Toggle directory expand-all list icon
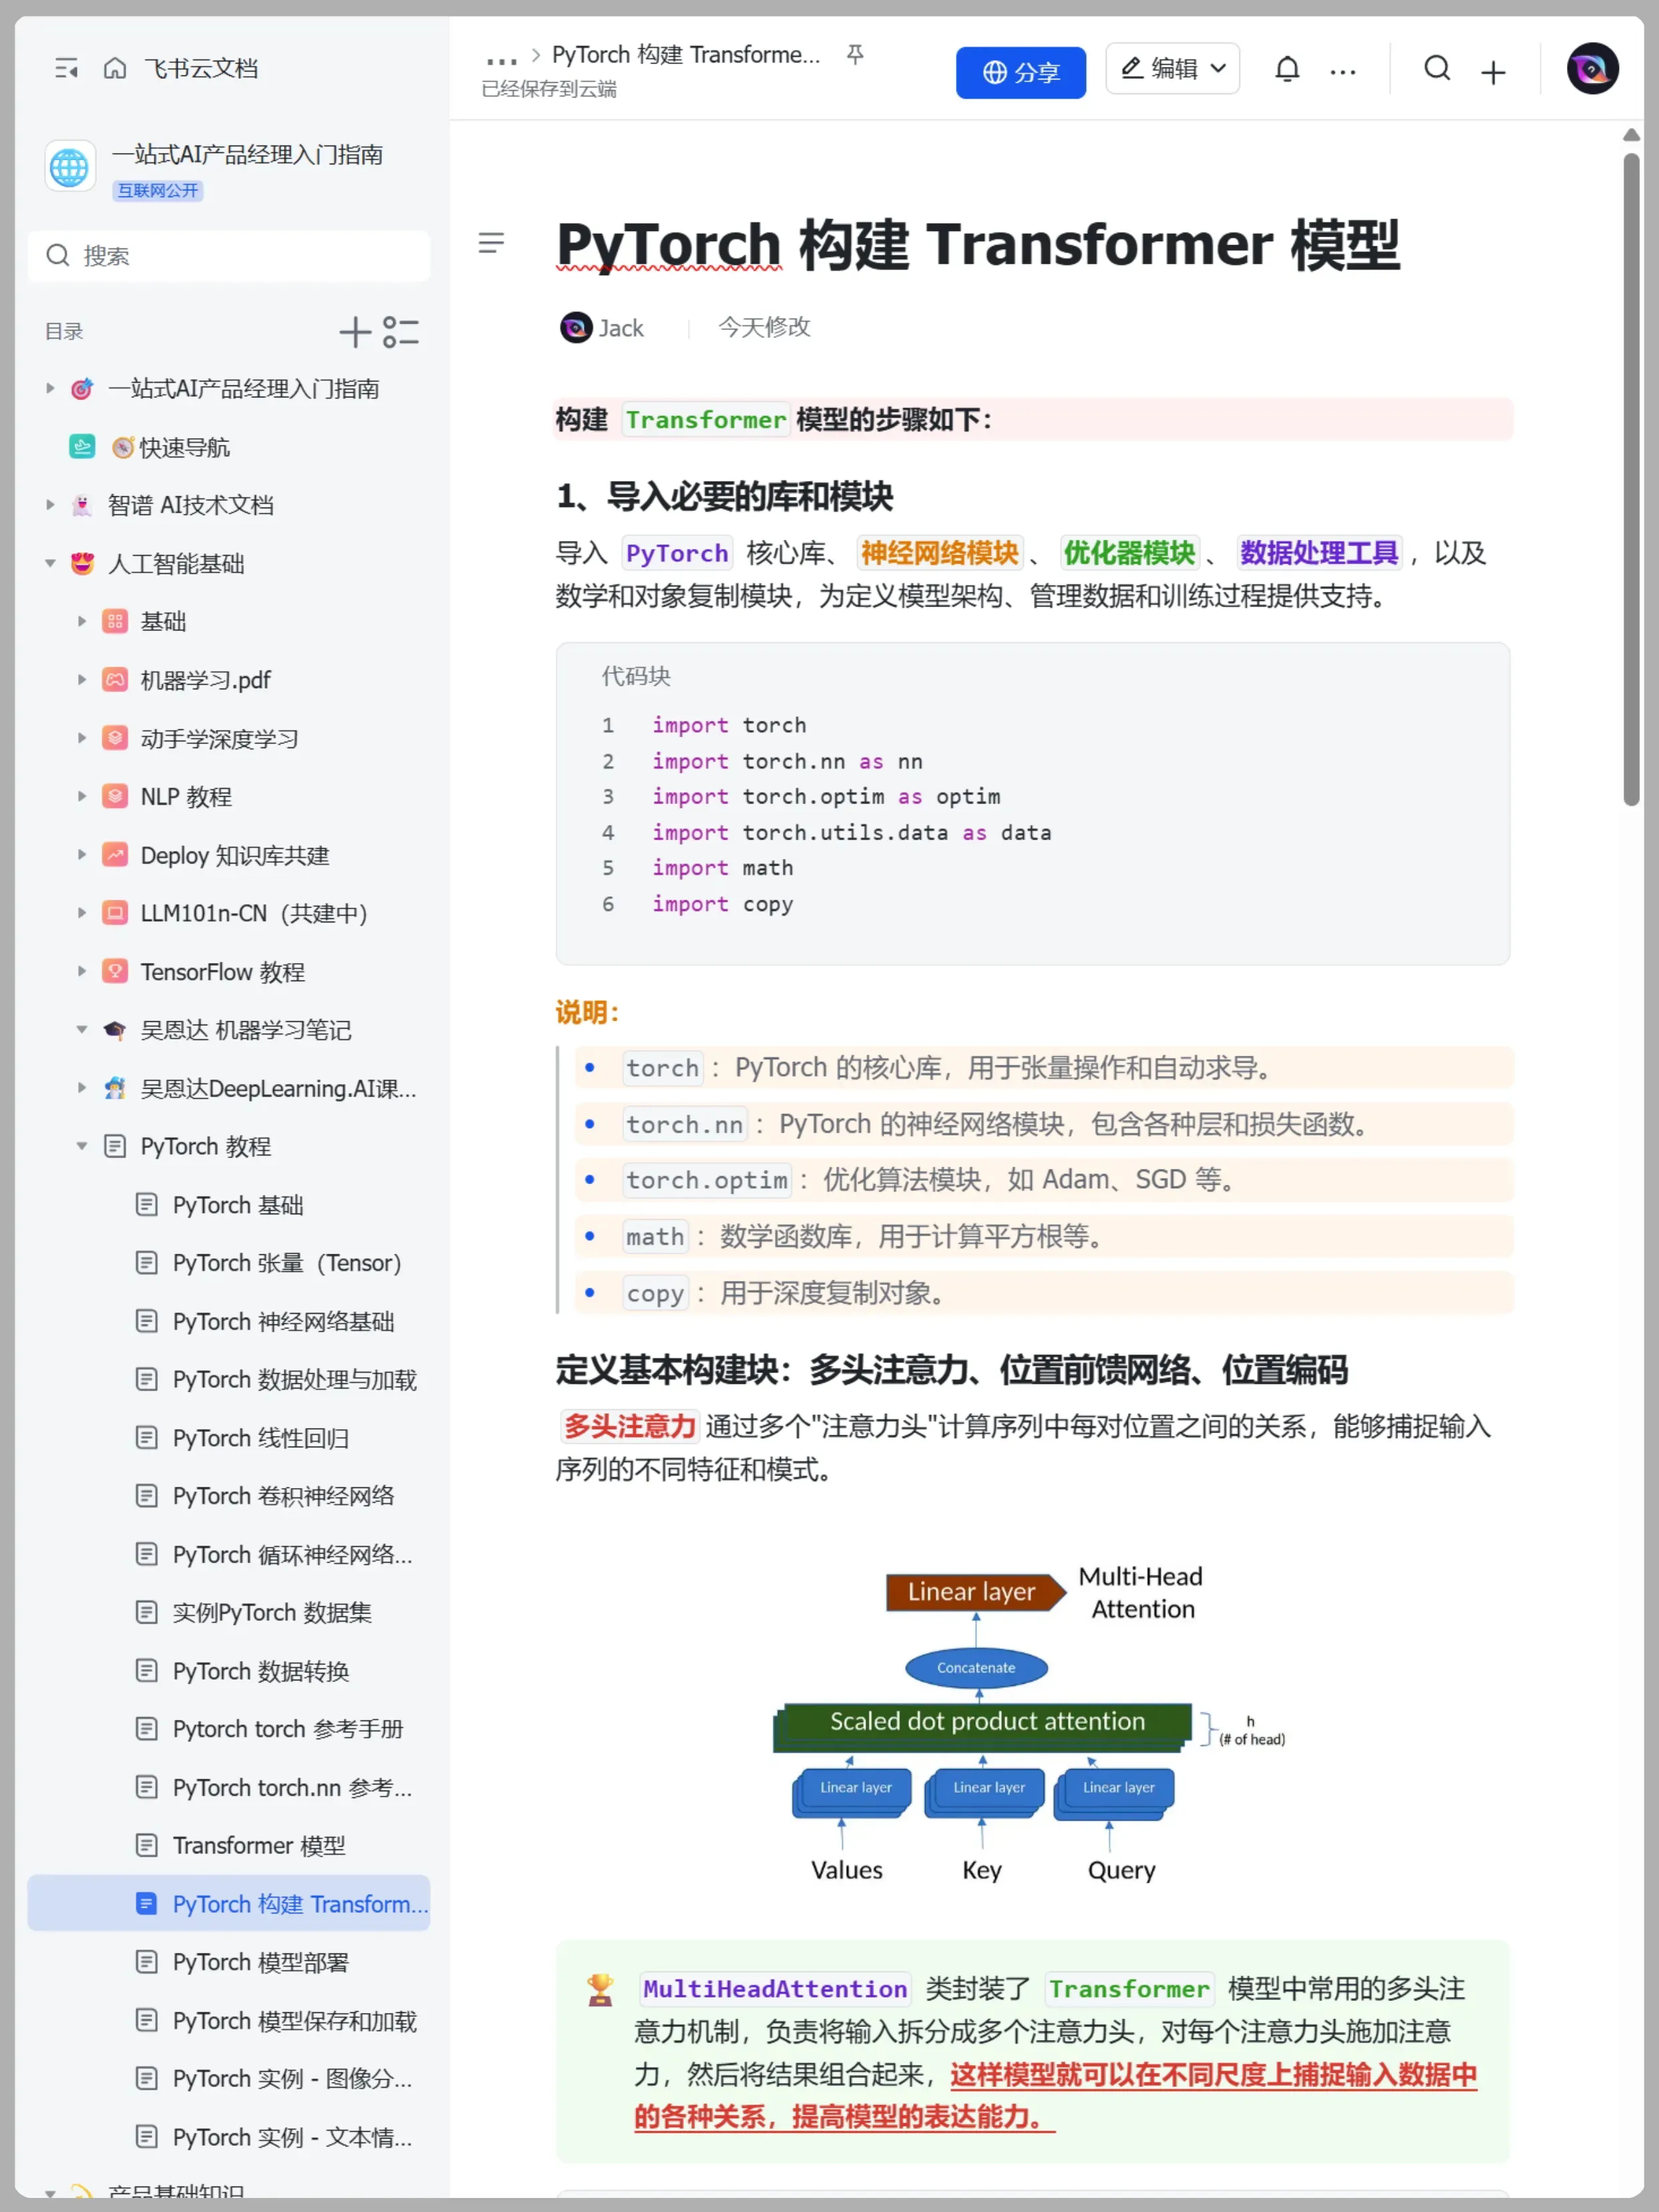This screenshot has height=2212, width=1659. pos(401,332)
